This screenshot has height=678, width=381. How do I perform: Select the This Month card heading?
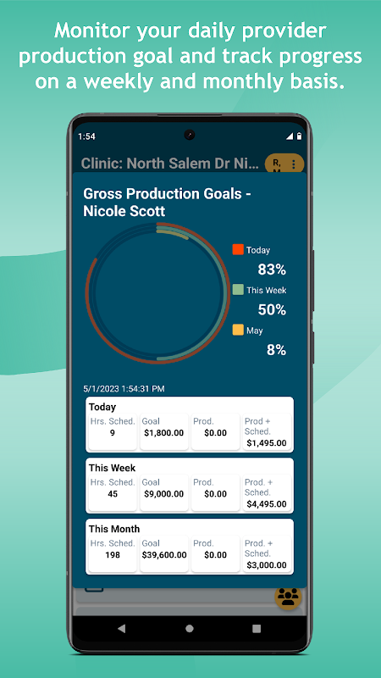[114, 529]
